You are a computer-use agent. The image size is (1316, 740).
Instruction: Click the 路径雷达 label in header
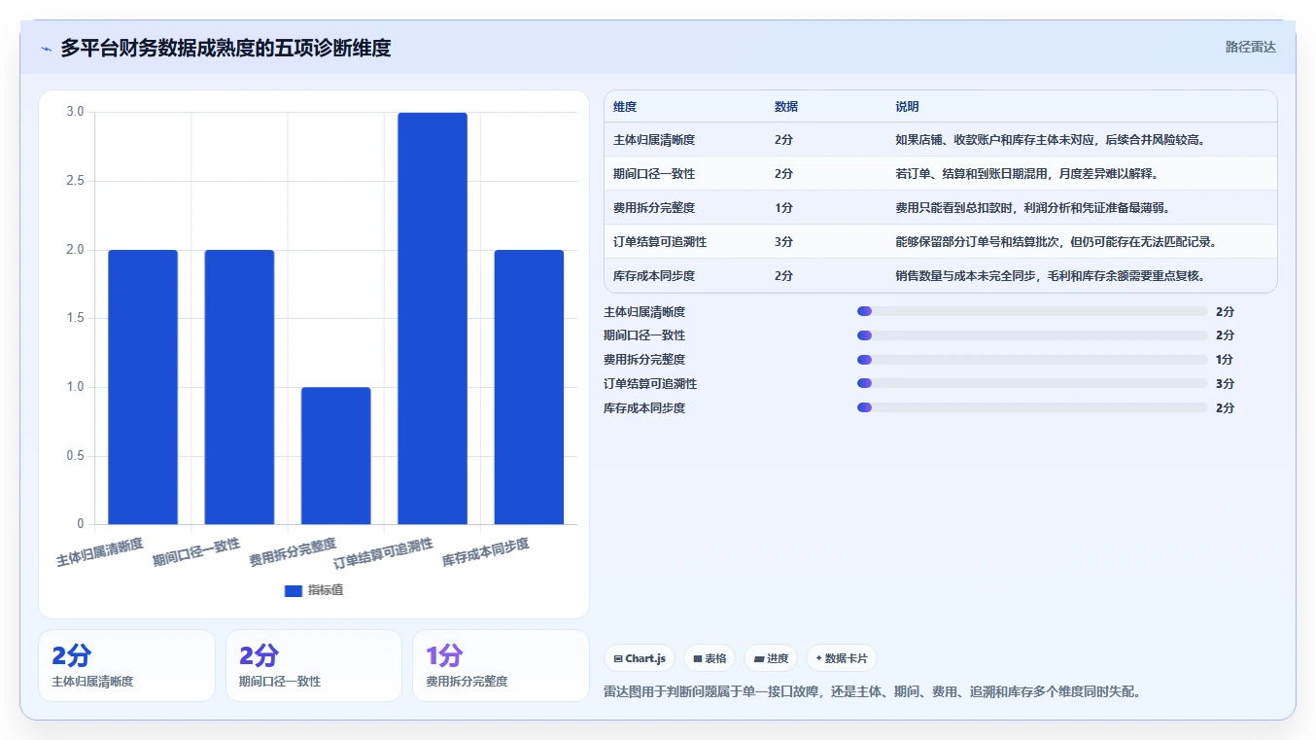pyautogui.click(x=1250, y=47)
